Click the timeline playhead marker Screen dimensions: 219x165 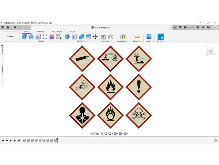click(x=57, y=141)
